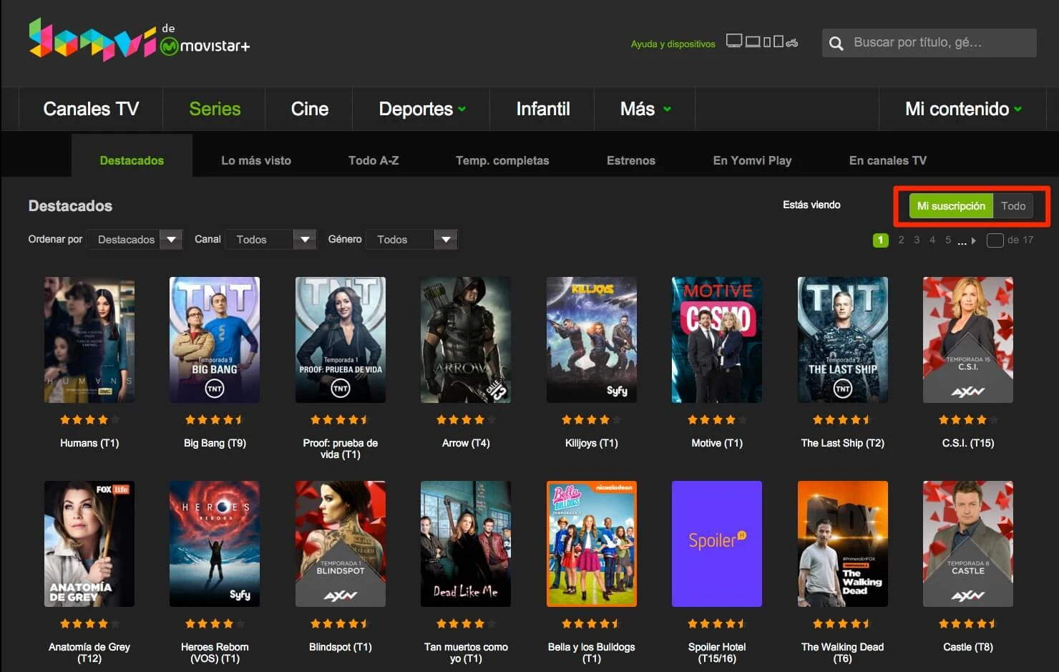Switch to En Yomvi Play tab
Viewport: 1059px width, 672px height.
[x=752, y=160]
